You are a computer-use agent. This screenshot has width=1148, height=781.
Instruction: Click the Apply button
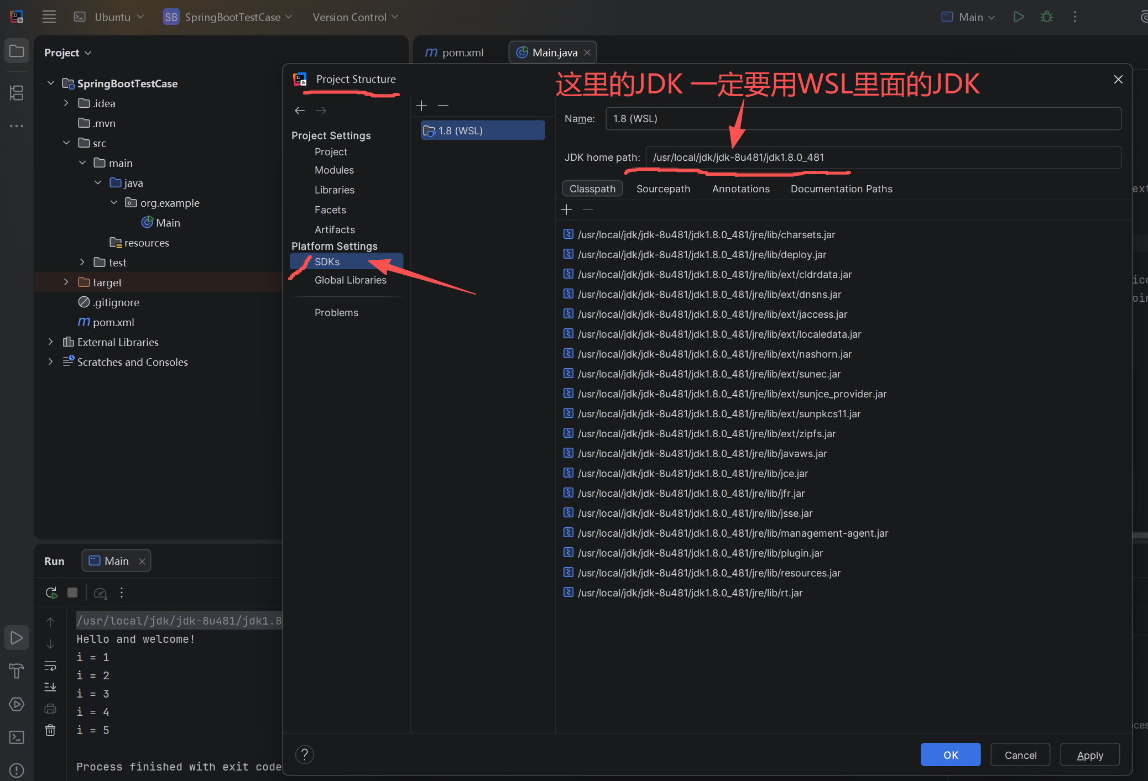click(1089, 755)
